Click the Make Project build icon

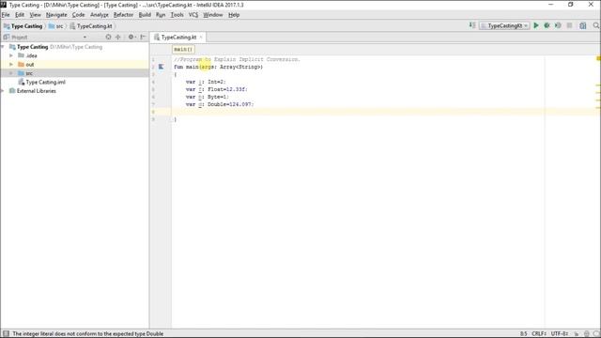472,25
